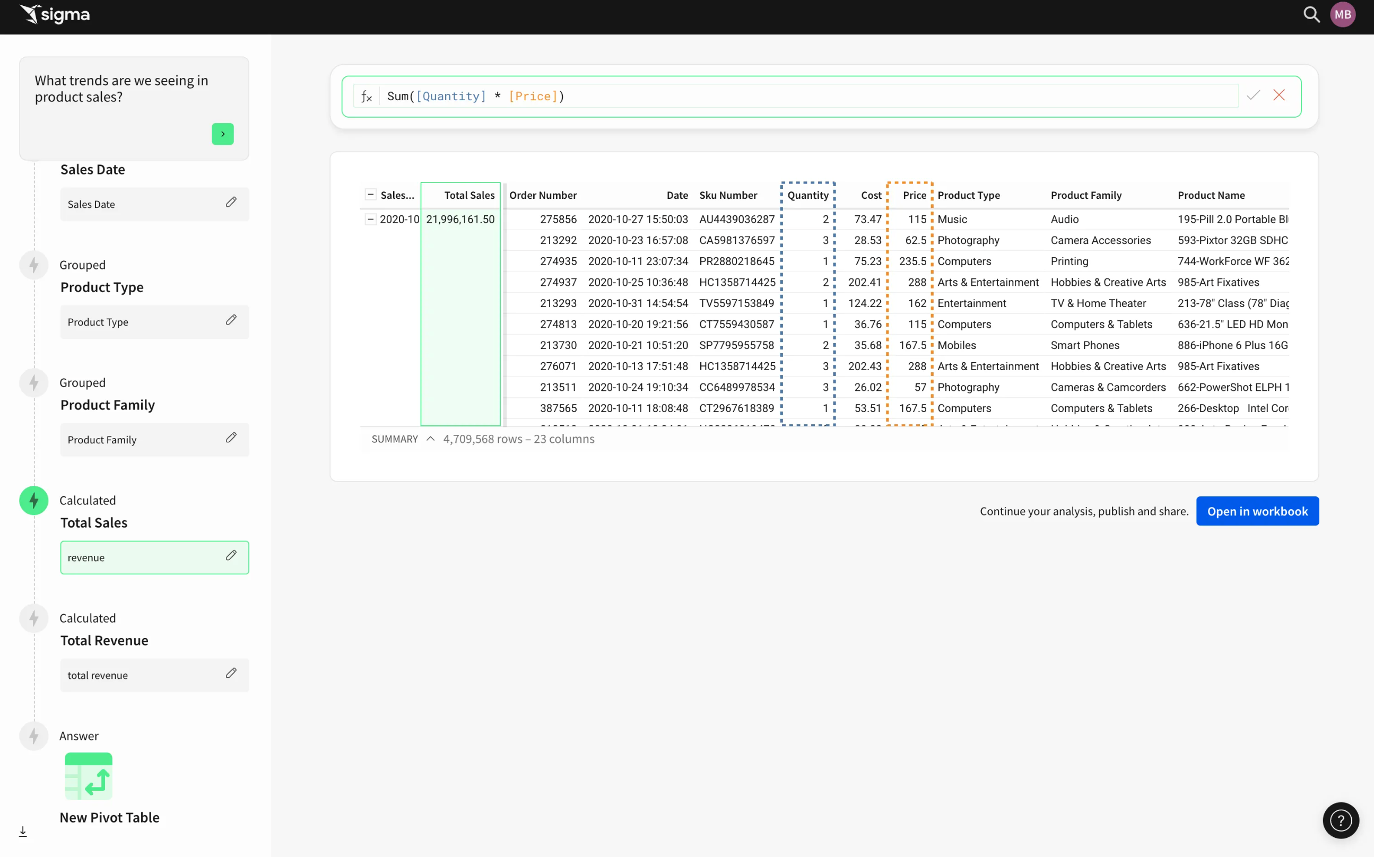Select the Product Name column header
The image size is (1374, 857).
click(x=1211, y=195)
